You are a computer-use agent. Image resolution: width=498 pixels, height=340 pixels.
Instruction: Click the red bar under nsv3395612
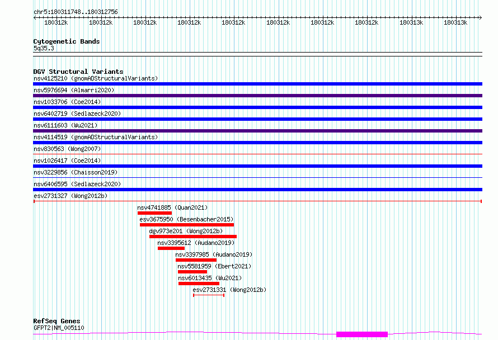tap(171, 248)
